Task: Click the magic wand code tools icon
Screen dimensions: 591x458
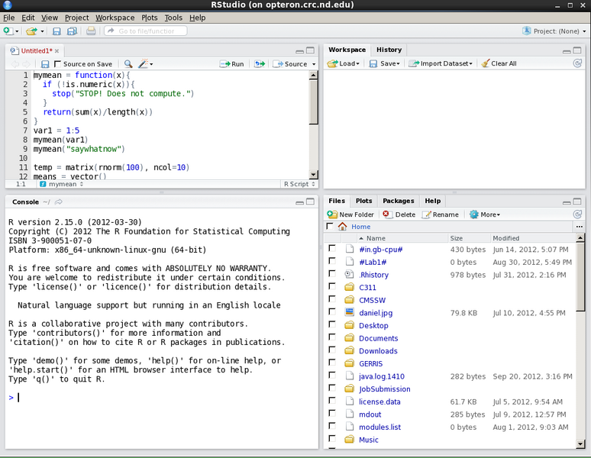Action: pos(144,64)
